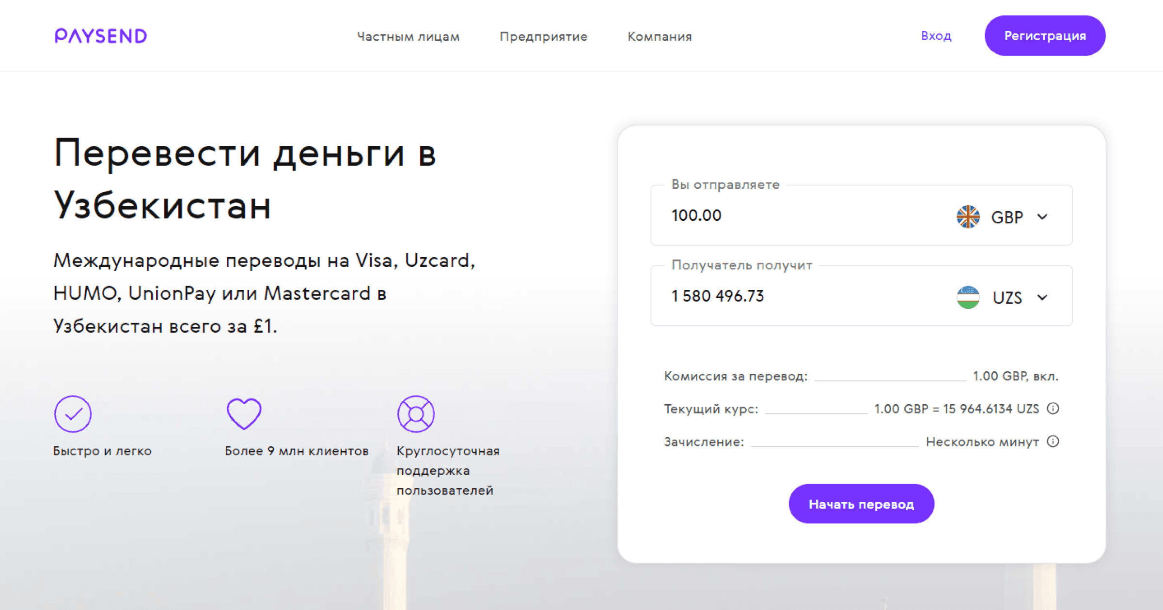Click the lifebuoy support icon
The width and height of the screenshot is (1163, 610).
click(x=416, y=414)
